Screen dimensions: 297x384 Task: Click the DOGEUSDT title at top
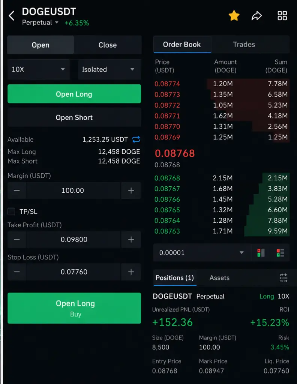(49, 12)
